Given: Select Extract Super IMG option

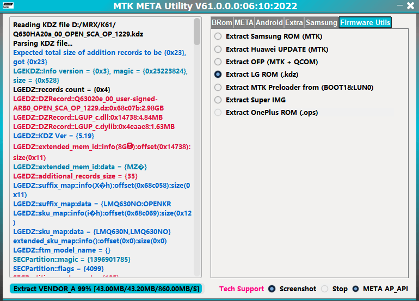Looking at the screenshot, I should pos(250,100).
